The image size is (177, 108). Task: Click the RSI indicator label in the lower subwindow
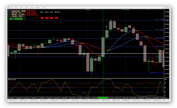12,80
